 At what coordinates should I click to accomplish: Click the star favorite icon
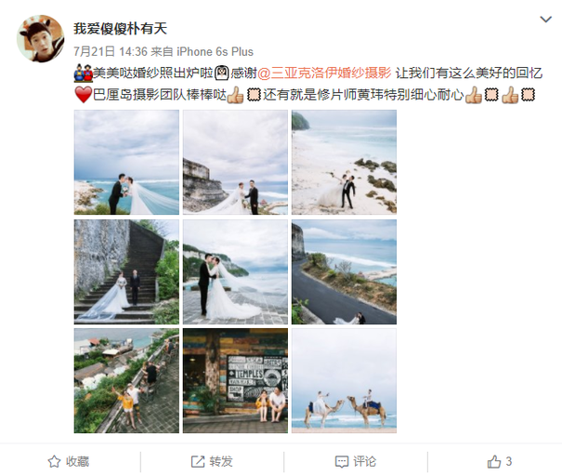pyautogui.click(x=54, y=461)
